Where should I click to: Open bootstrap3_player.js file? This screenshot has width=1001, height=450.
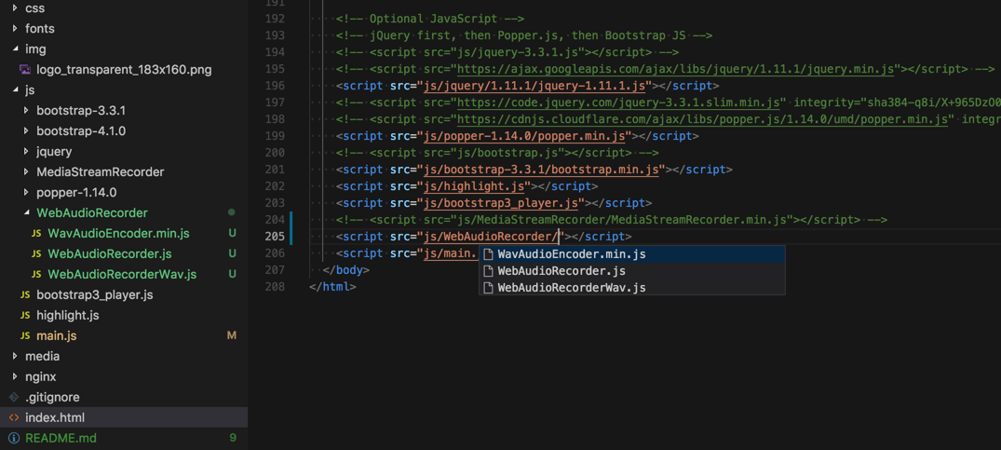coord(94,294)
